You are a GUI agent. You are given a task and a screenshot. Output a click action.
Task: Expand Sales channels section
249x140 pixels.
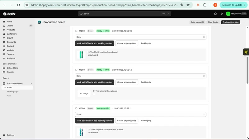click(x=10, y=64)
